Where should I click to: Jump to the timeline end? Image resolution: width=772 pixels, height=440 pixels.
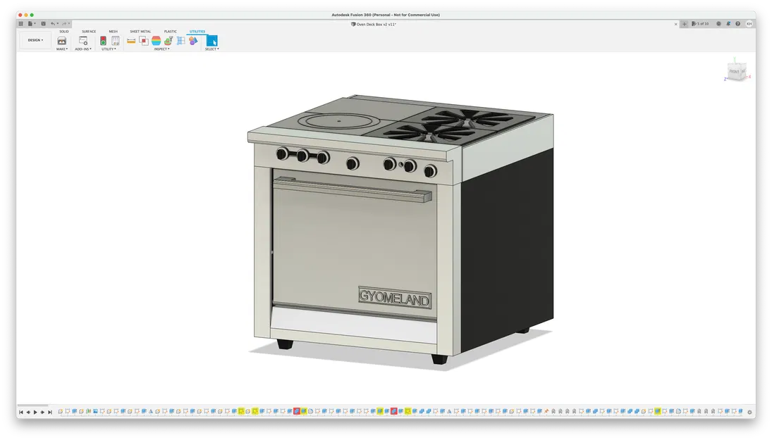pos(50,412)
